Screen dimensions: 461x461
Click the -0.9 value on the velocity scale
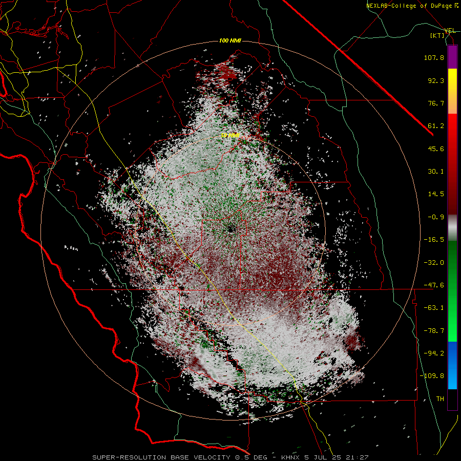coord(436,217)
